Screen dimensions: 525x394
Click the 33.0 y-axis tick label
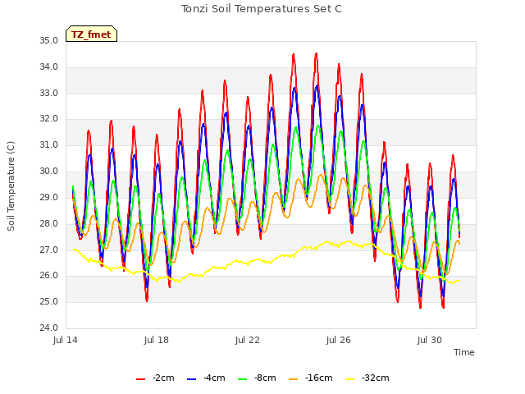point(49,93)
